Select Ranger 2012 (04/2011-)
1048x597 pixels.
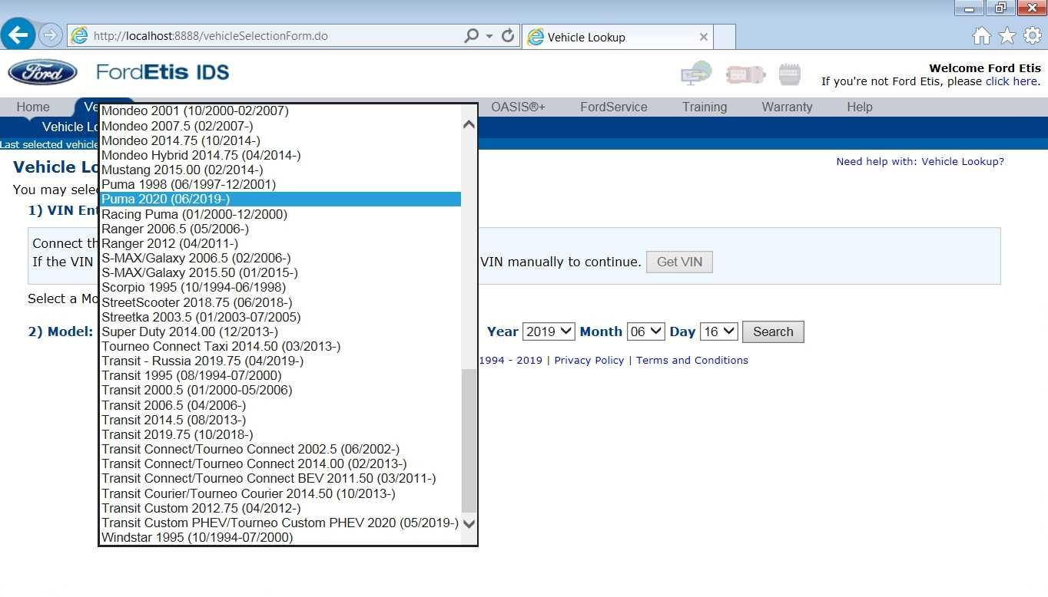(x=281, y=243)
